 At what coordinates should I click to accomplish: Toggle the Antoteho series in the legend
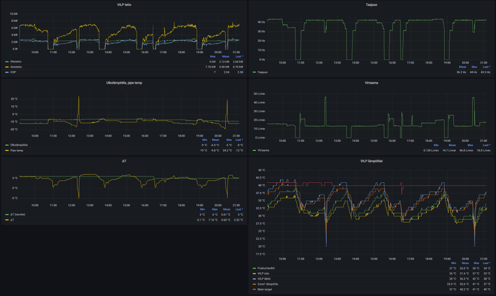pyautogui.click(x=16, y=67)
